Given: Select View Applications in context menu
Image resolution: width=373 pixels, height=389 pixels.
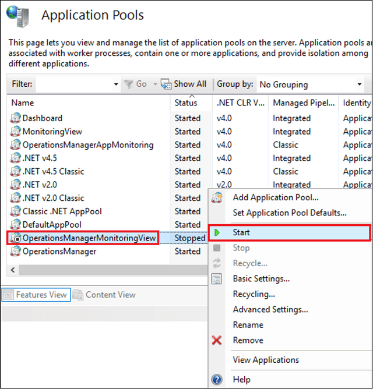Looking at the screenshot, I should [266, 360].
